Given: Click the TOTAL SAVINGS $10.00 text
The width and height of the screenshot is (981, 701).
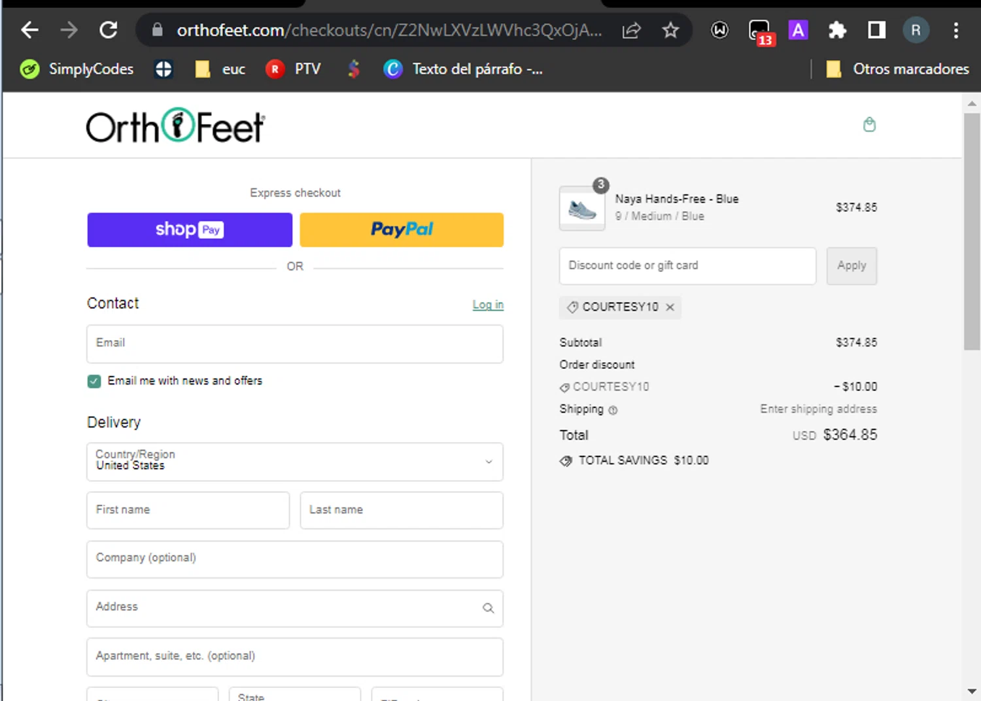Looking at the screenshot, I should (644, 460).
